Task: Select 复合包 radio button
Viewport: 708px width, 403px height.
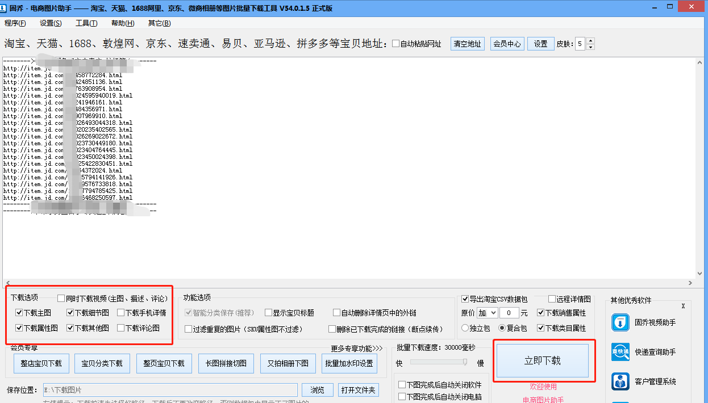Action: point(502,328)
